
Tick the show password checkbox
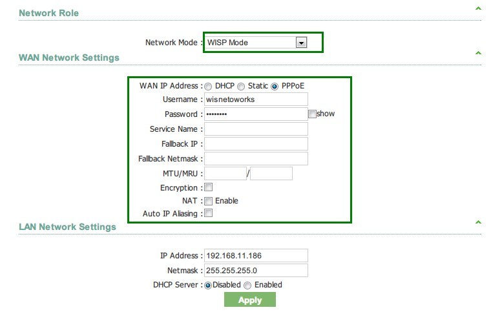pos(312,114)
